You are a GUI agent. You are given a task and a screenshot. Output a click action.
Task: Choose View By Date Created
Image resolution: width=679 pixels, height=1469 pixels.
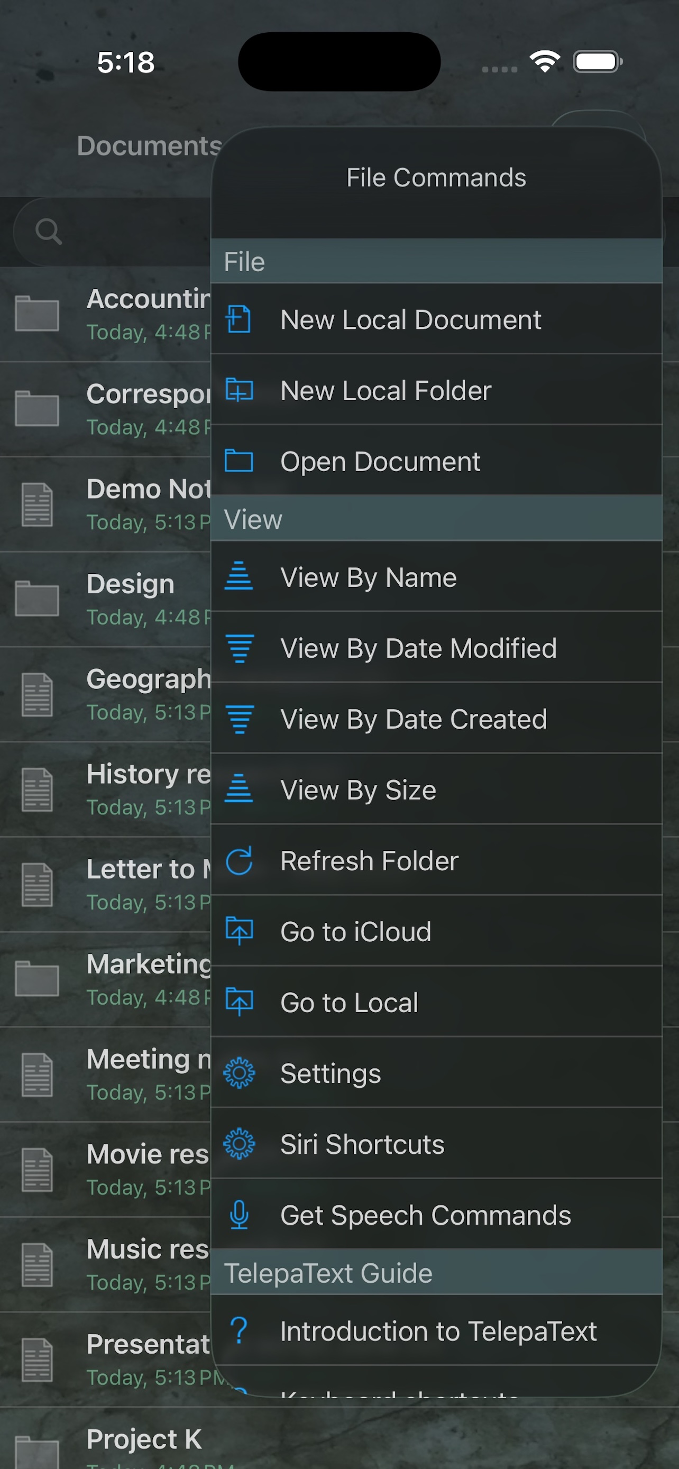437,719
